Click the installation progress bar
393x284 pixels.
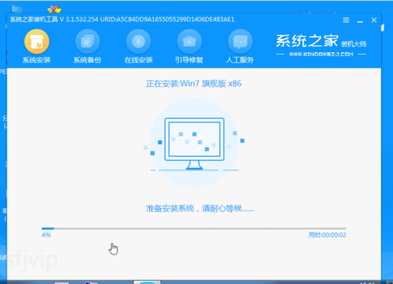tap(193, 228)
